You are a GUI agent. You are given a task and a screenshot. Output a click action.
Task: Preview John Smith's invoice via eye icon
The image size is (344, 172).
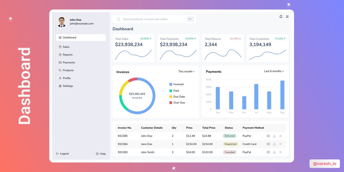click(268, 152)
